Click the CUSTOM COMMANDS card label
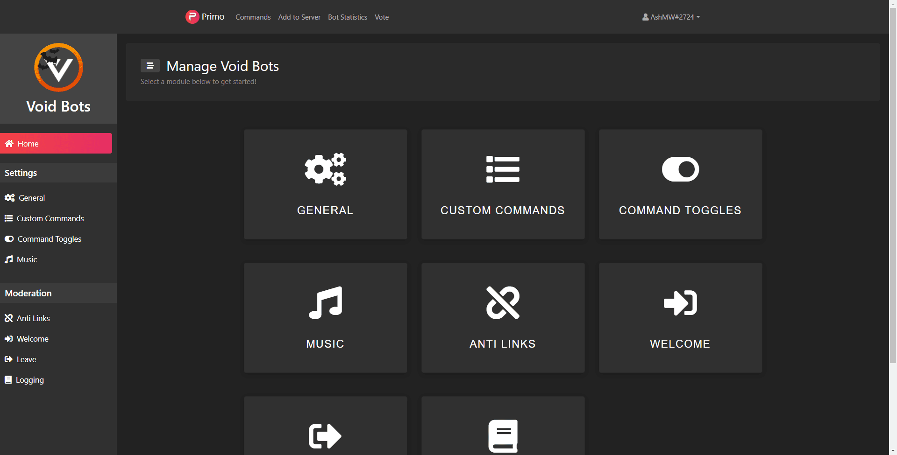 click(503, 210)
